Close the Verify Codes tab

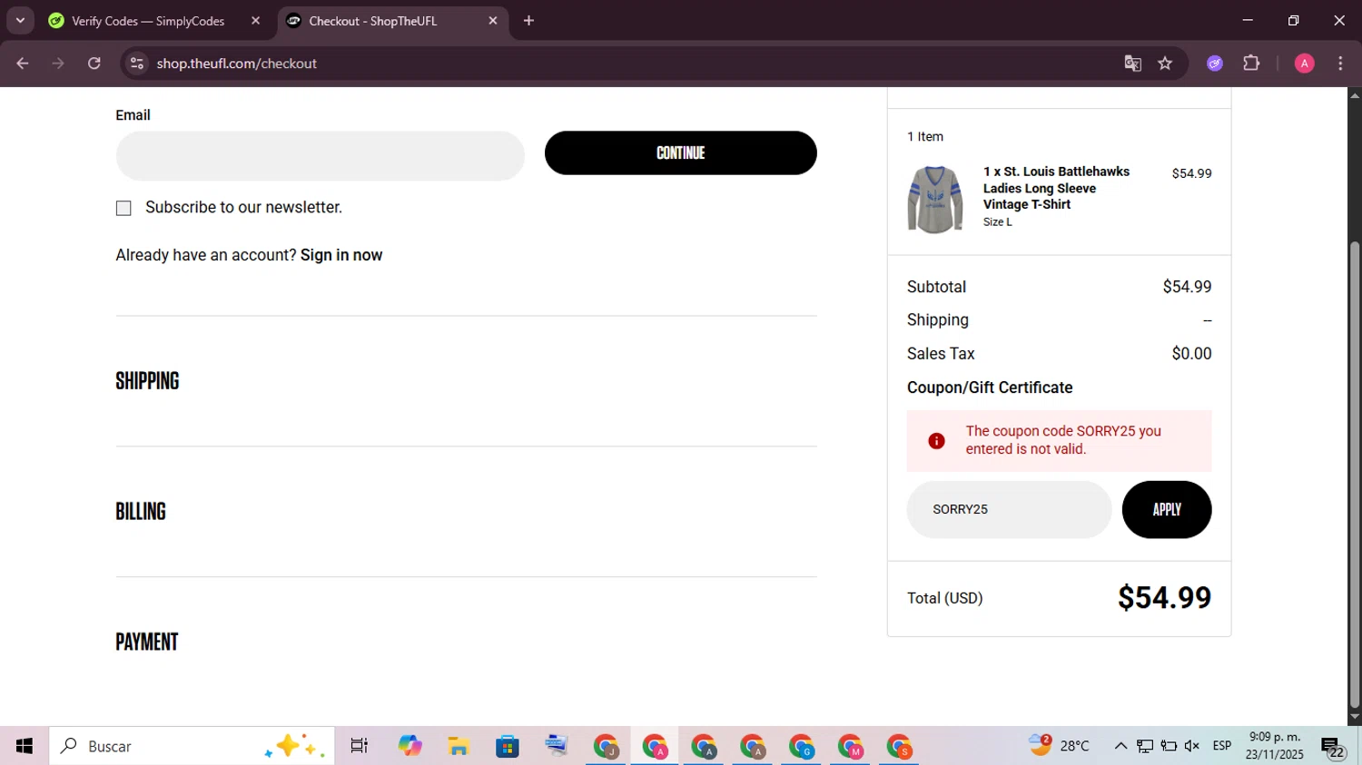[255, 21]
